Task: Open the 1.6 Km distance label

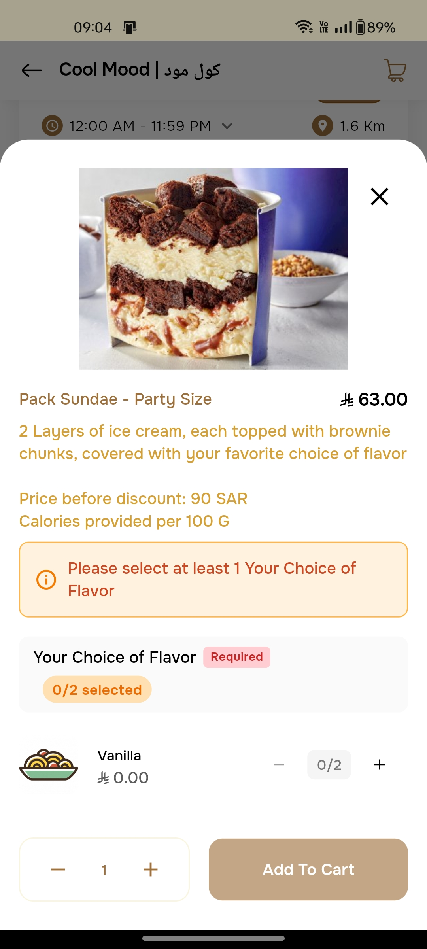Action: pyautogui.click(x=362, y=126)
